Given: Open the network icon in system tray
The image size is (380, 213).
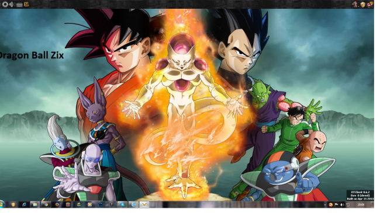Looking at the screenshot, I should coord(348,205).
